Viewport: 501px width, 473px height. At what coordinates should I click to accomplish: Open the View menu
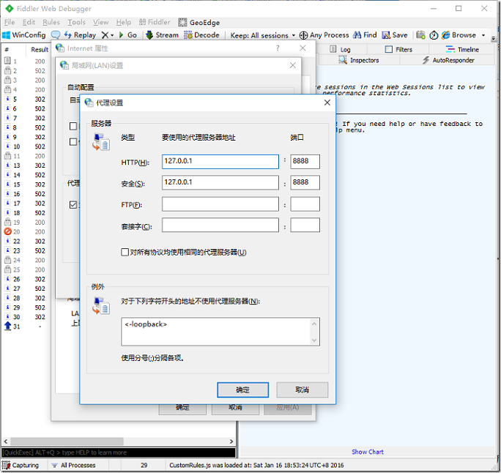pyautogui.click(x=100, y=22)
